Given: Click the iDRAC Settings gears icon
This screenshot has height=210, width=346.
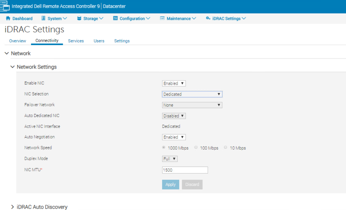Looking at the screenshot, I should 208,18.
